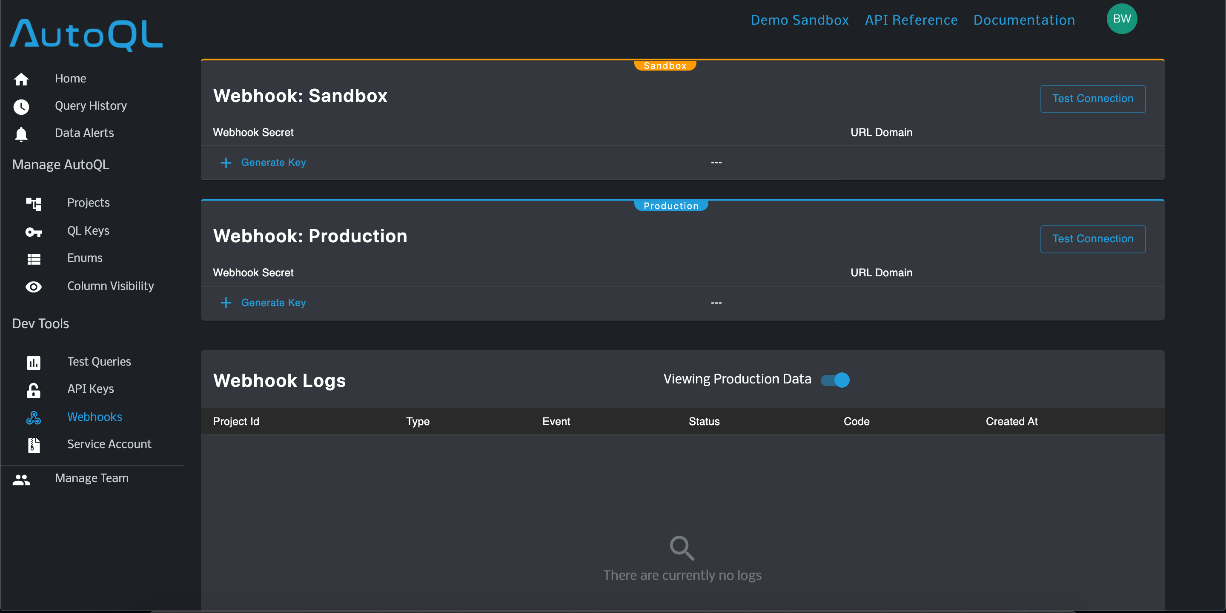
Task: Click the Projects tree icon
Action: tap(33, 204)
